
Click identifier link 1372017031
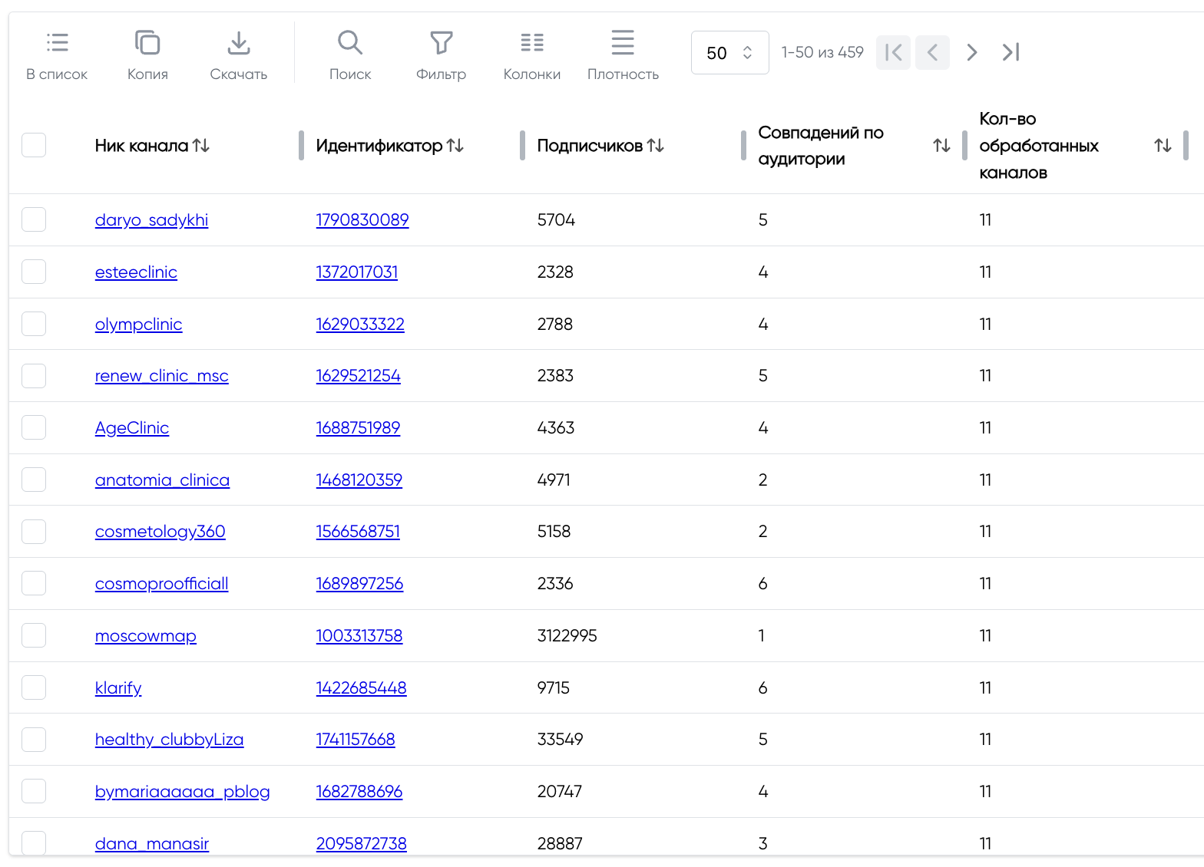click(357, 272)
